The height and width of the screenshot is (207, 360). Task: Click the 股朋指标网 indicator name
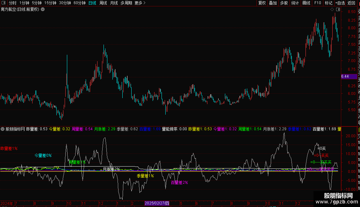(x=15, y=129)
